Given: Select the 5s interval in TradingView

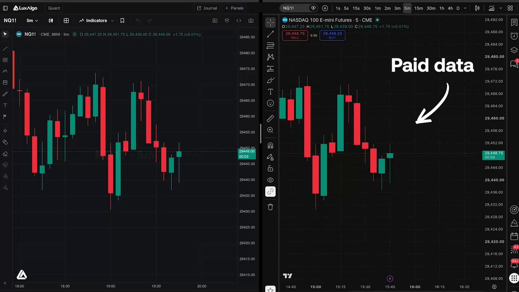Looking at the screenshot, I should (346, 8).
